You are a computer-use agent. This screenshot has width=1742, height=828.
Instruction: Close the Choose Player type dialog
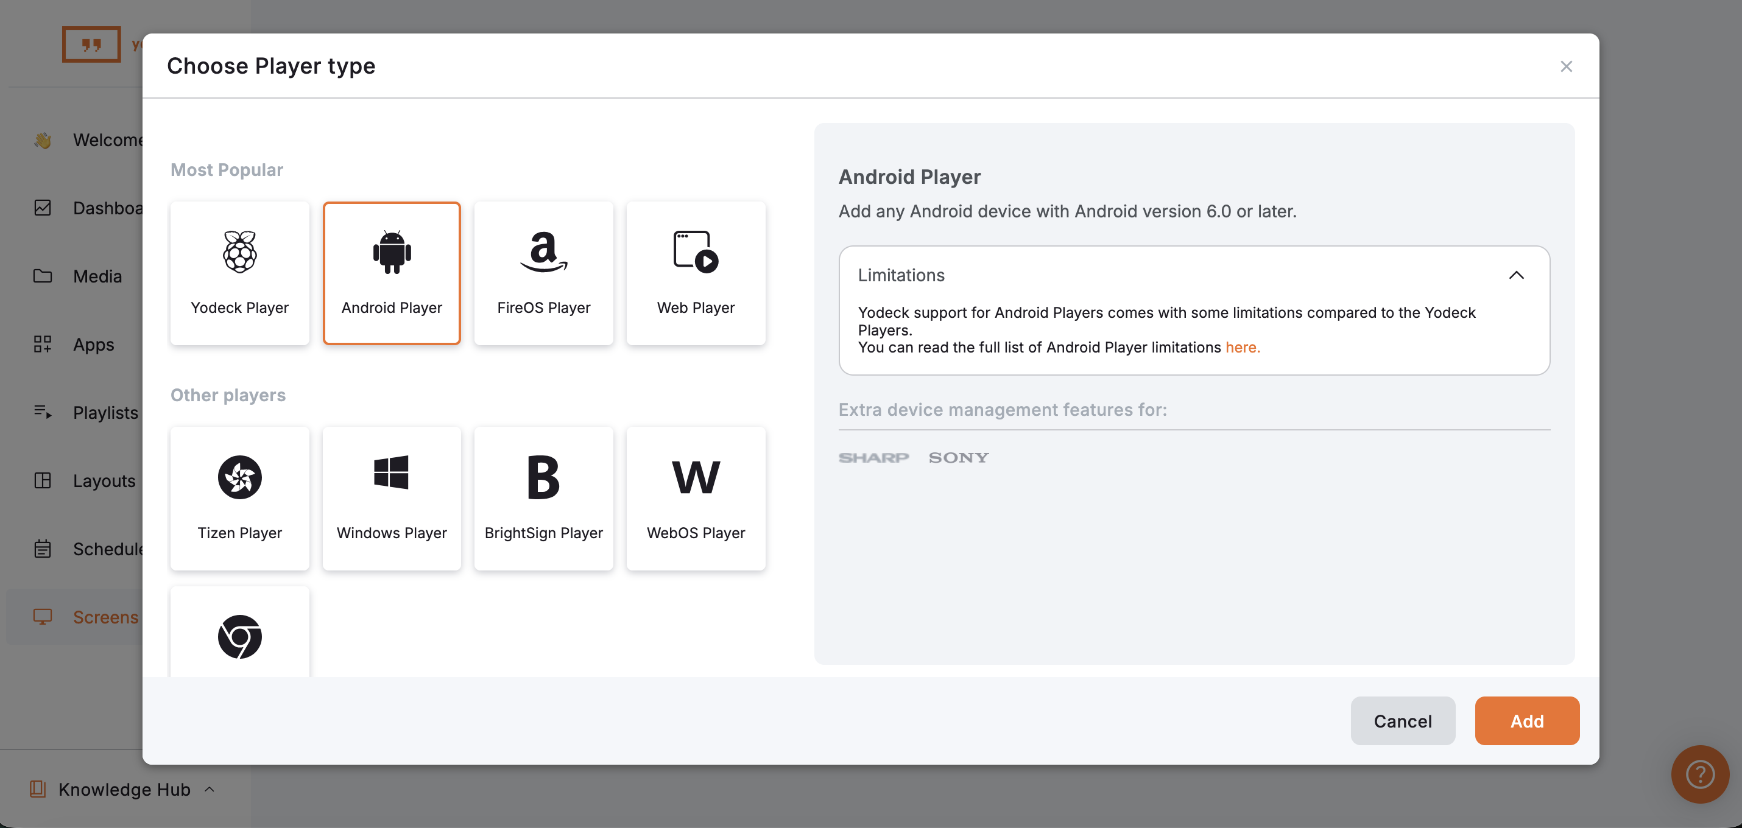[1565, 66]
